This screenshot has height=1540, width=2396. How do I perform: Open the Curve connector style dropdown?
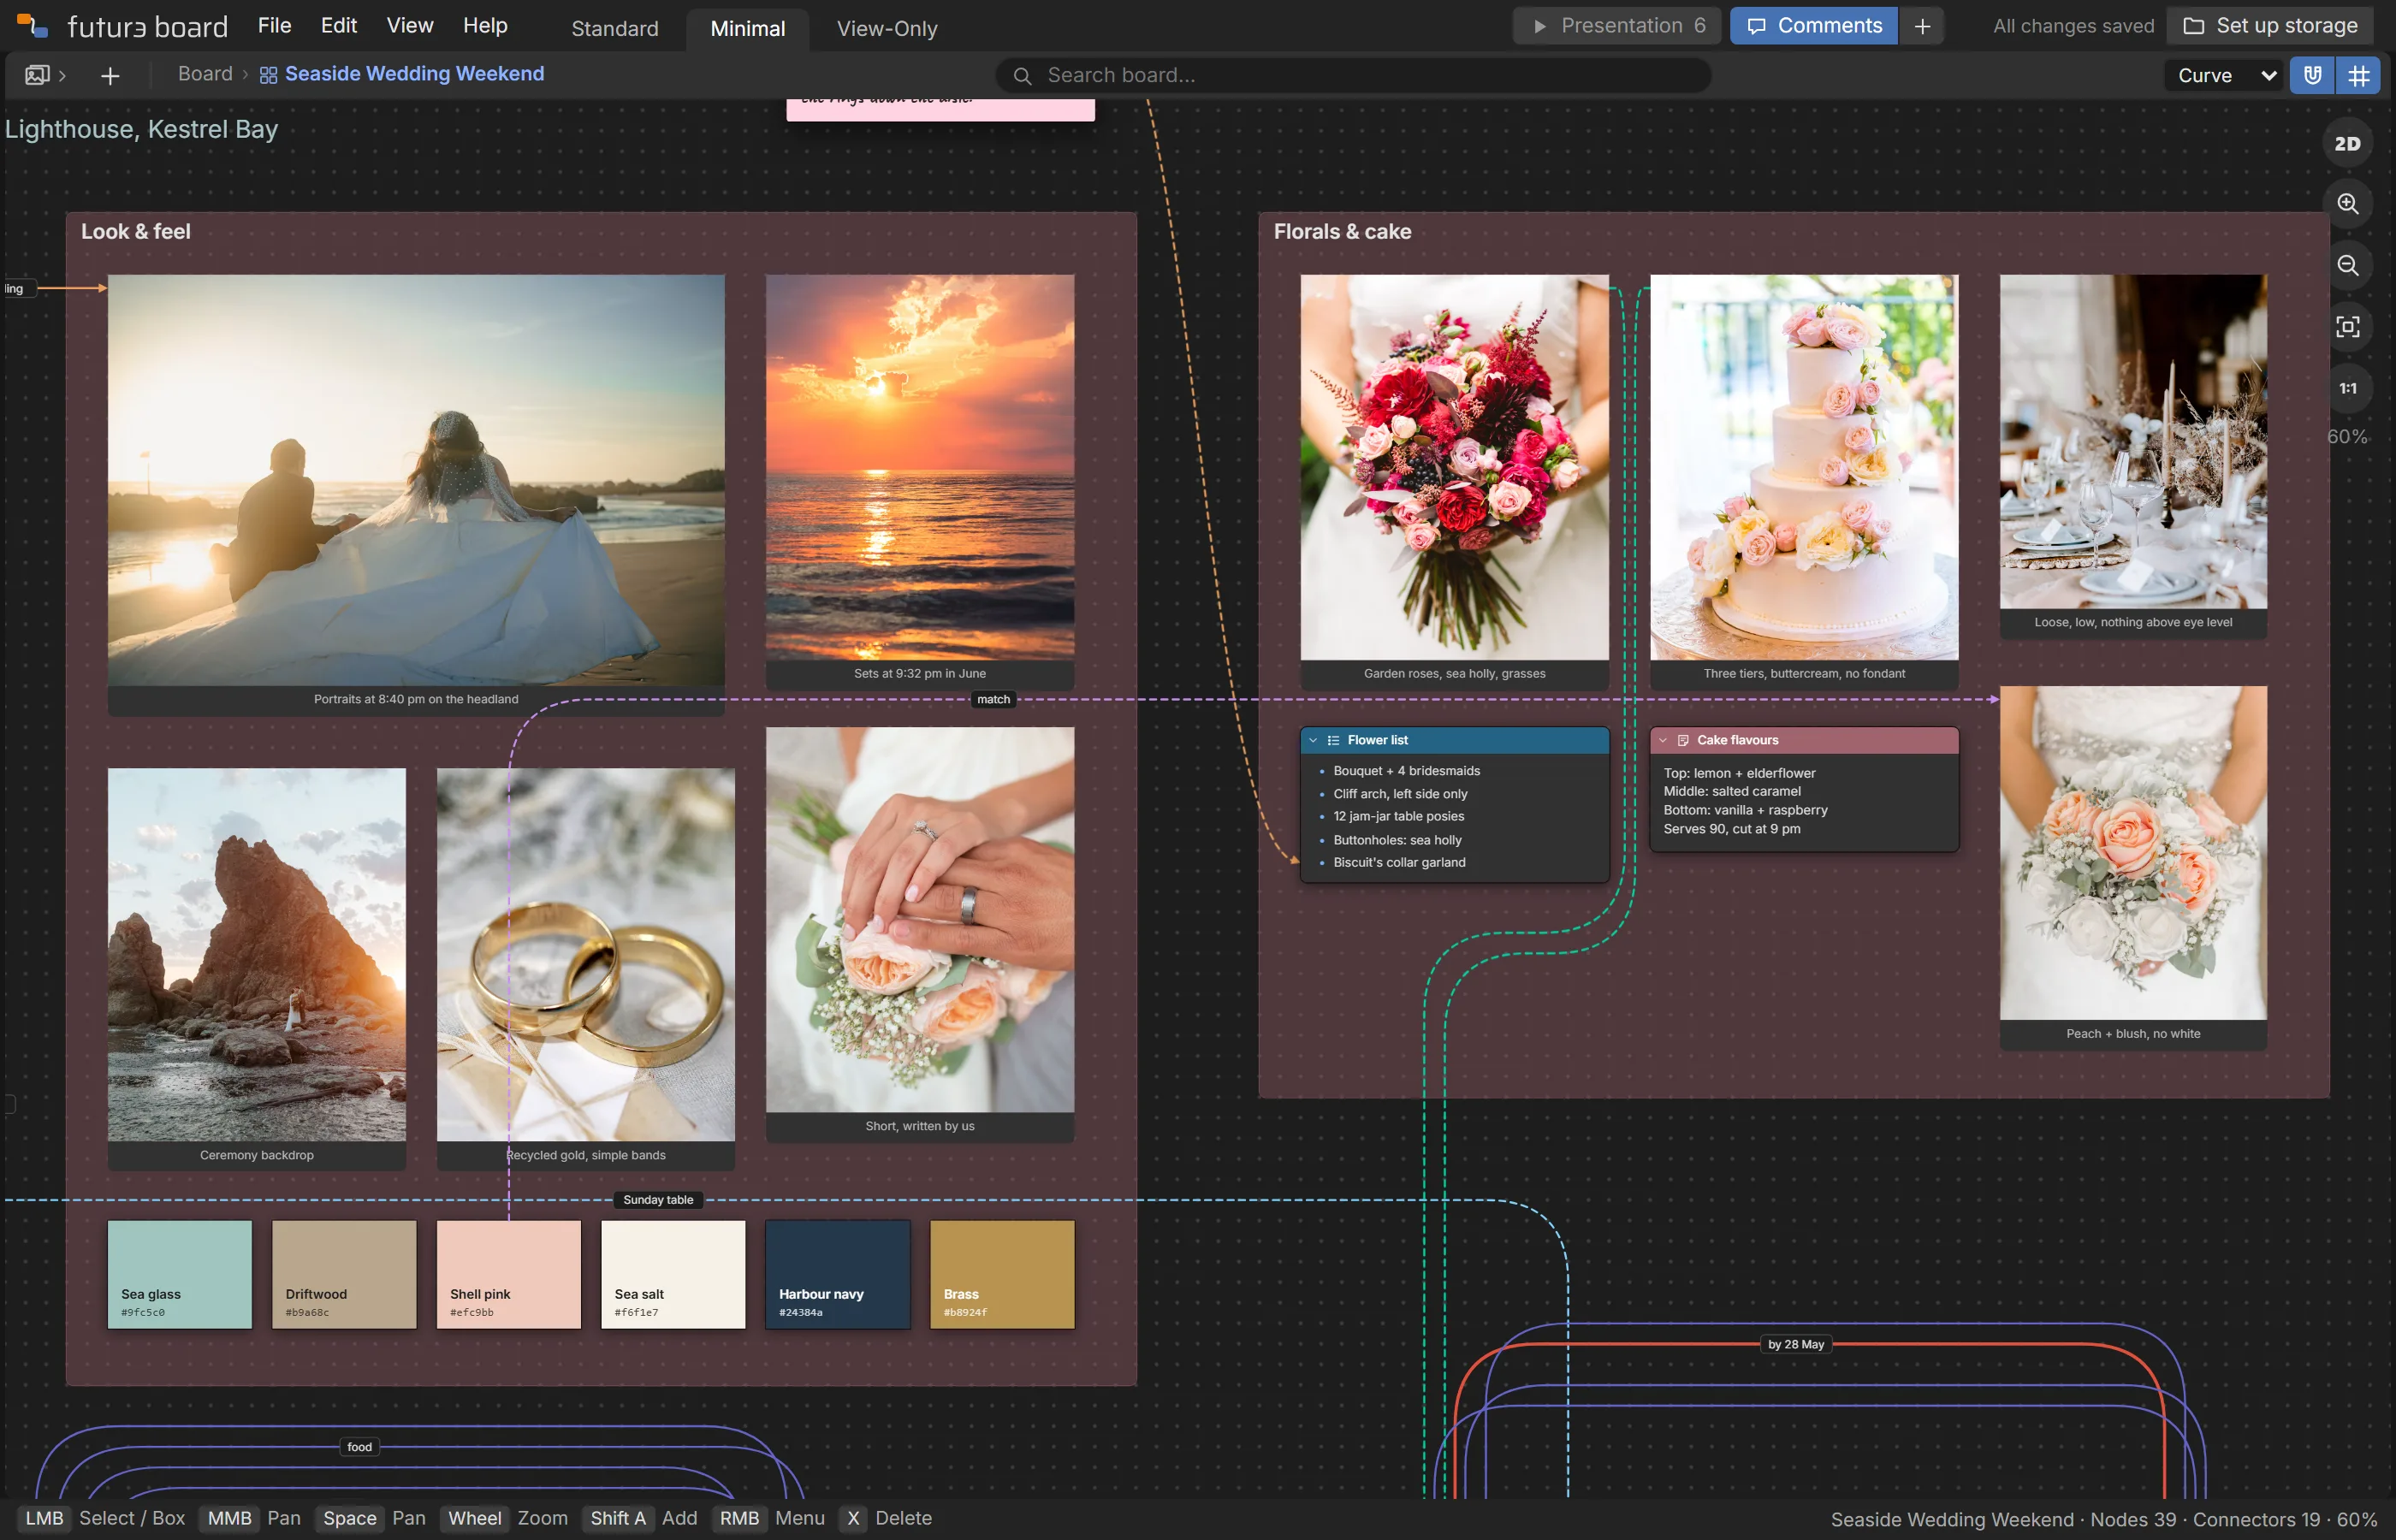tap(2226, 75)
